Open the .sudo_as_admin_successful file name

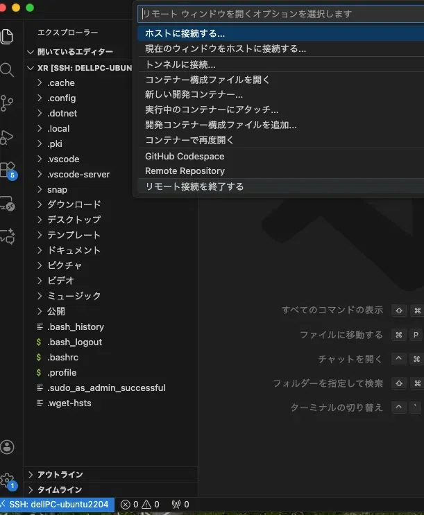click(106, 388)
